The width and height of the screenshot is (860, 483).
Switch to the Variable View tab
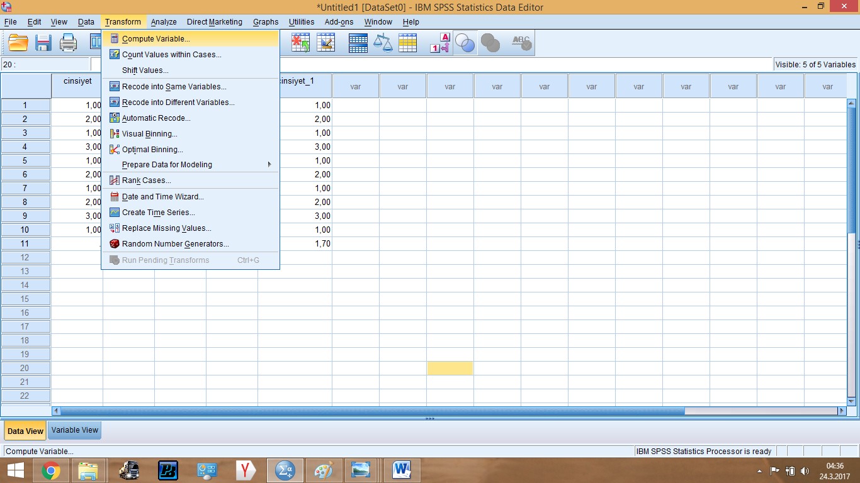75,430
